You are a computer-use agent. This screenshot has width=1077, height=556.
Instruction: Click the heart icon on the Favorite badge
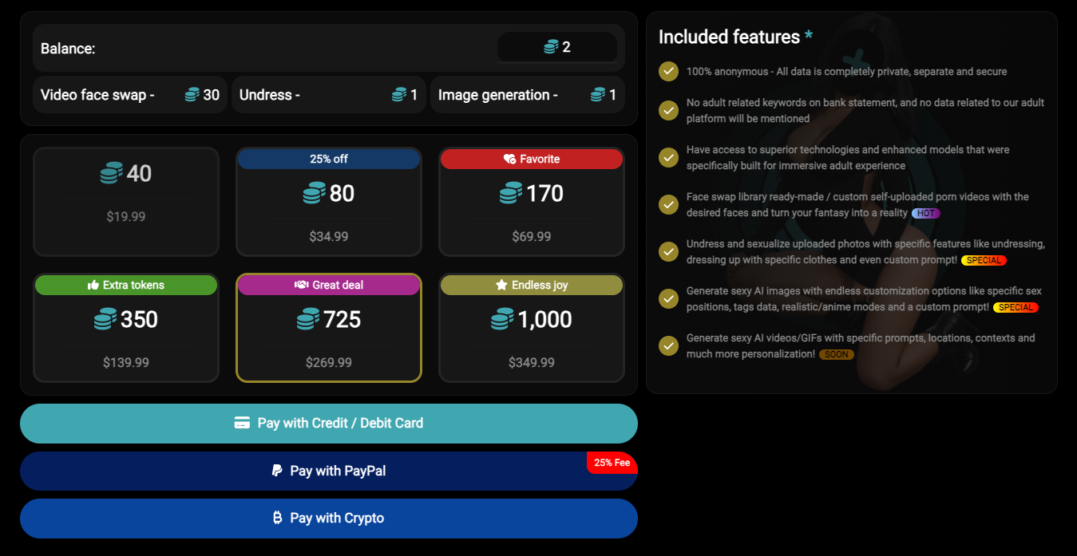(x=509, y=159)
